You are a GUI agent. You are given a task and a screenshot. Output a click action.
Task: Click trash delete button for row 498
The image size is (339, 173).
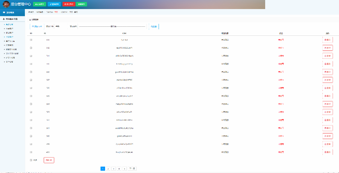click(328, 152)
